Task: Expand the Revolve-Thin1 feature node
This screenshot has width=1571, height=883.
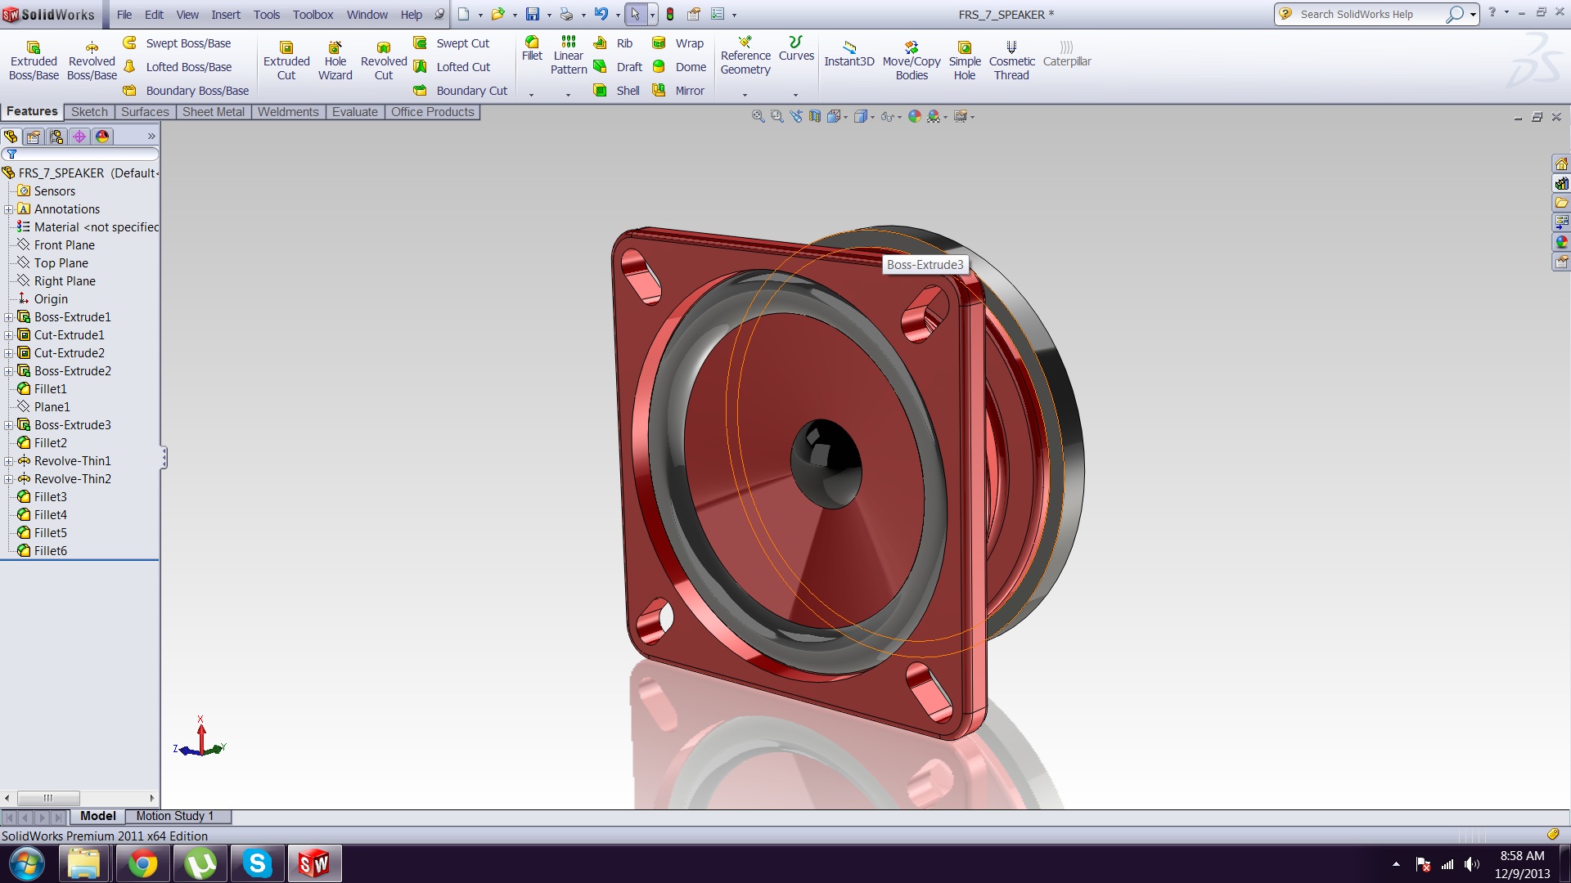Action: pos(9,461)
